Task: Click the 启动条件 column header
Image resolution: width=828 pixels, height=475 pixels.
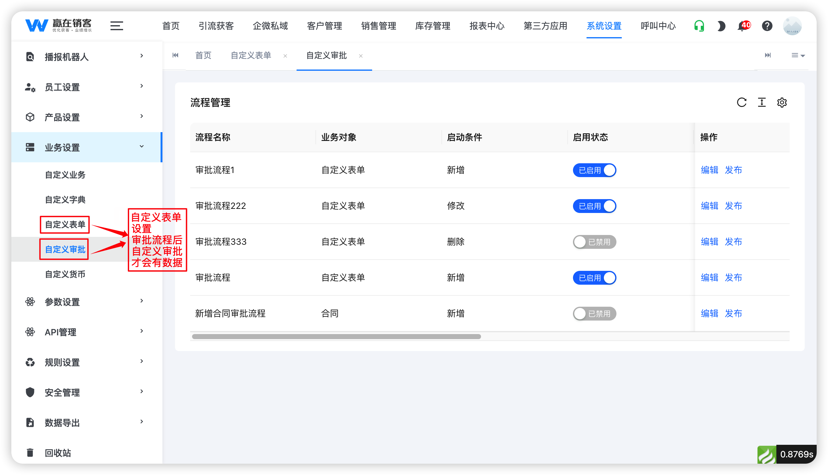Action: (x=464, y=137)
